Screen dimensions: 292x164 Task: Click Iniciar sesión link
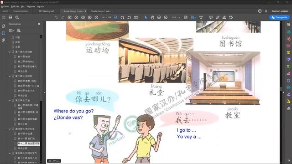(280, 11)
